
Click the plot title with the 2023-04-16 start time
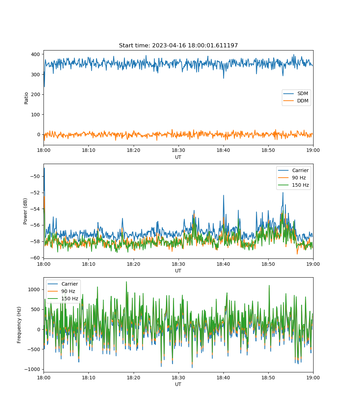(x=178, y=46)
